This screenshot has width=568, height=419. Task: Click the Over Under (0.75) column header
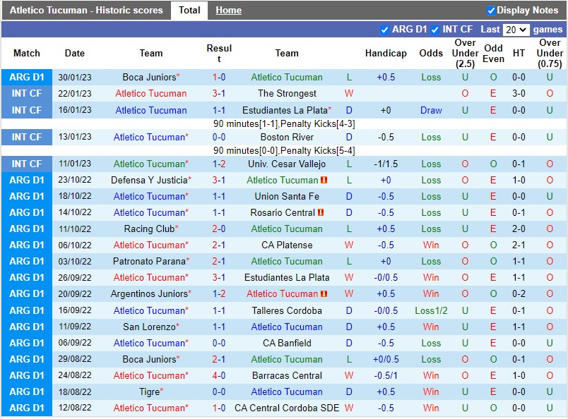click(x=550, y=53)
